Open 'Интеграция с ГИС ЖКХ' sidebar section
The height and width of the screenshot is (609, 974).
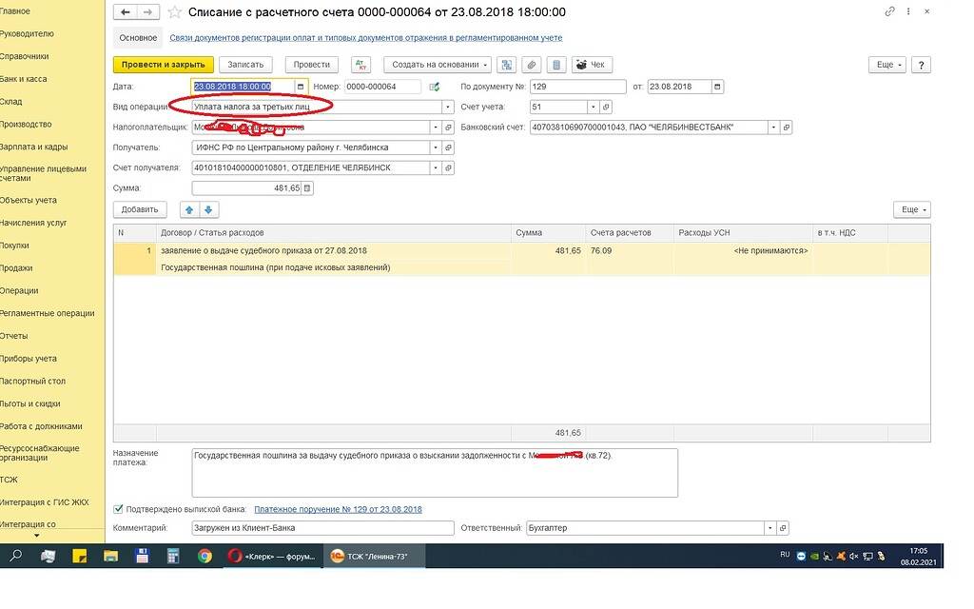click(45, 502)
